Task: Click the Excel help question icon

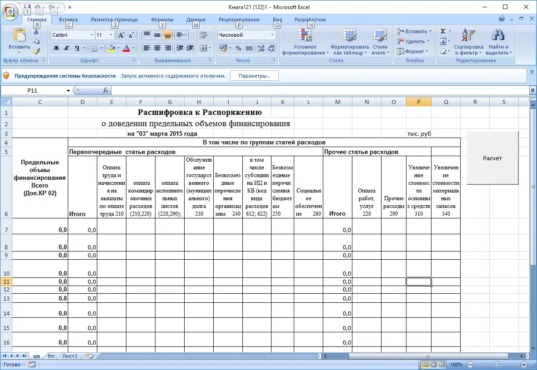Action: [x=502, y=19]
